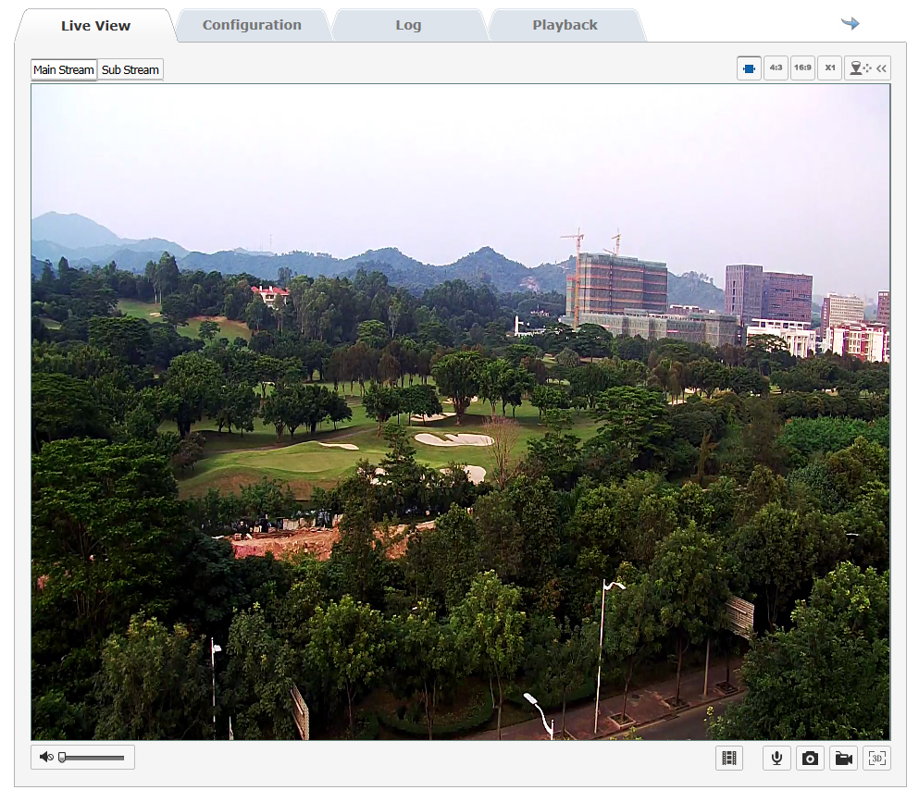Image resolution: width=919 pixels, height=790 pixels.
Task: Select the Live View tab
Action: (x=95, y=26)
